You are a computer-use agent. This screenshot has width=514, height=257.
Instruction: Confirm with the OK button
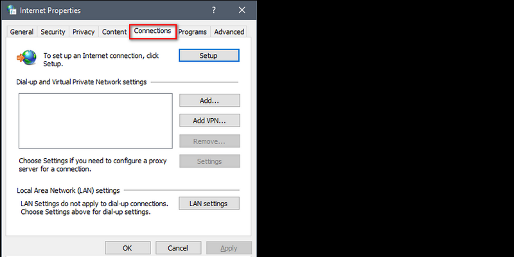point(128,248)
